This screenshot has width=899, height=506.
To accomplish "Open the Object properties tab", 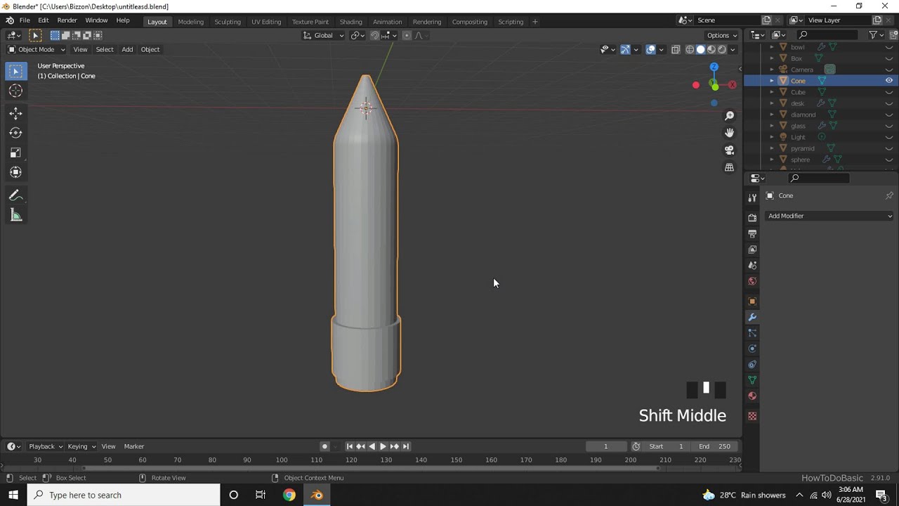I will (752, 301).
